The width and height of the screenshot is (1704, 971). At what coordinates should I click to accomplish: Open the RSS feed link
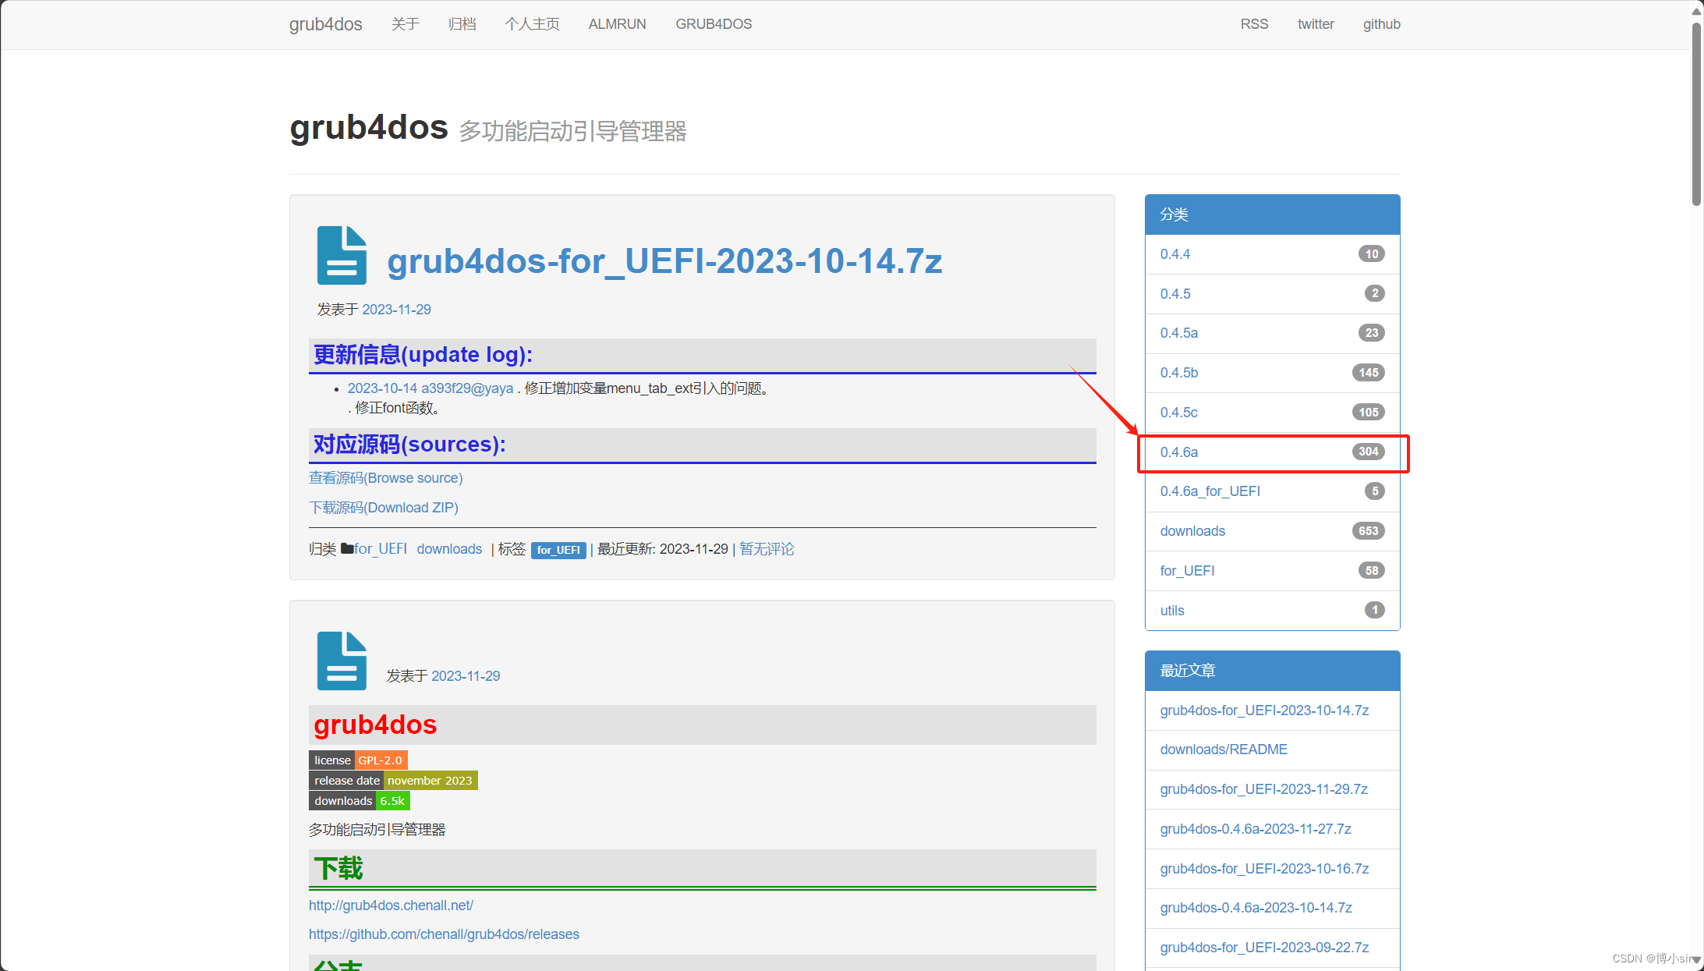(x=1253, y=23)
